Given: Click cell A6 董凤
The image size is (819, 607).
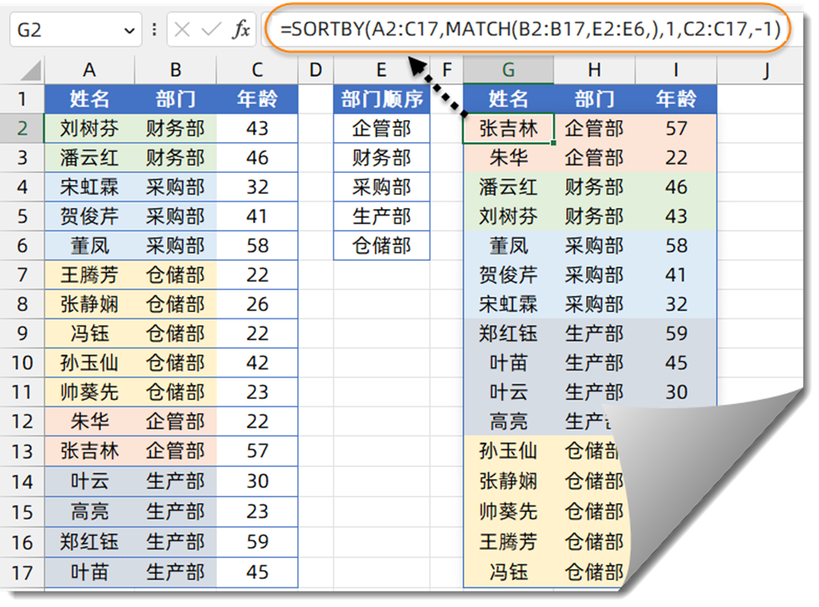Looking at the screenshot, I should tap(89, 246).
